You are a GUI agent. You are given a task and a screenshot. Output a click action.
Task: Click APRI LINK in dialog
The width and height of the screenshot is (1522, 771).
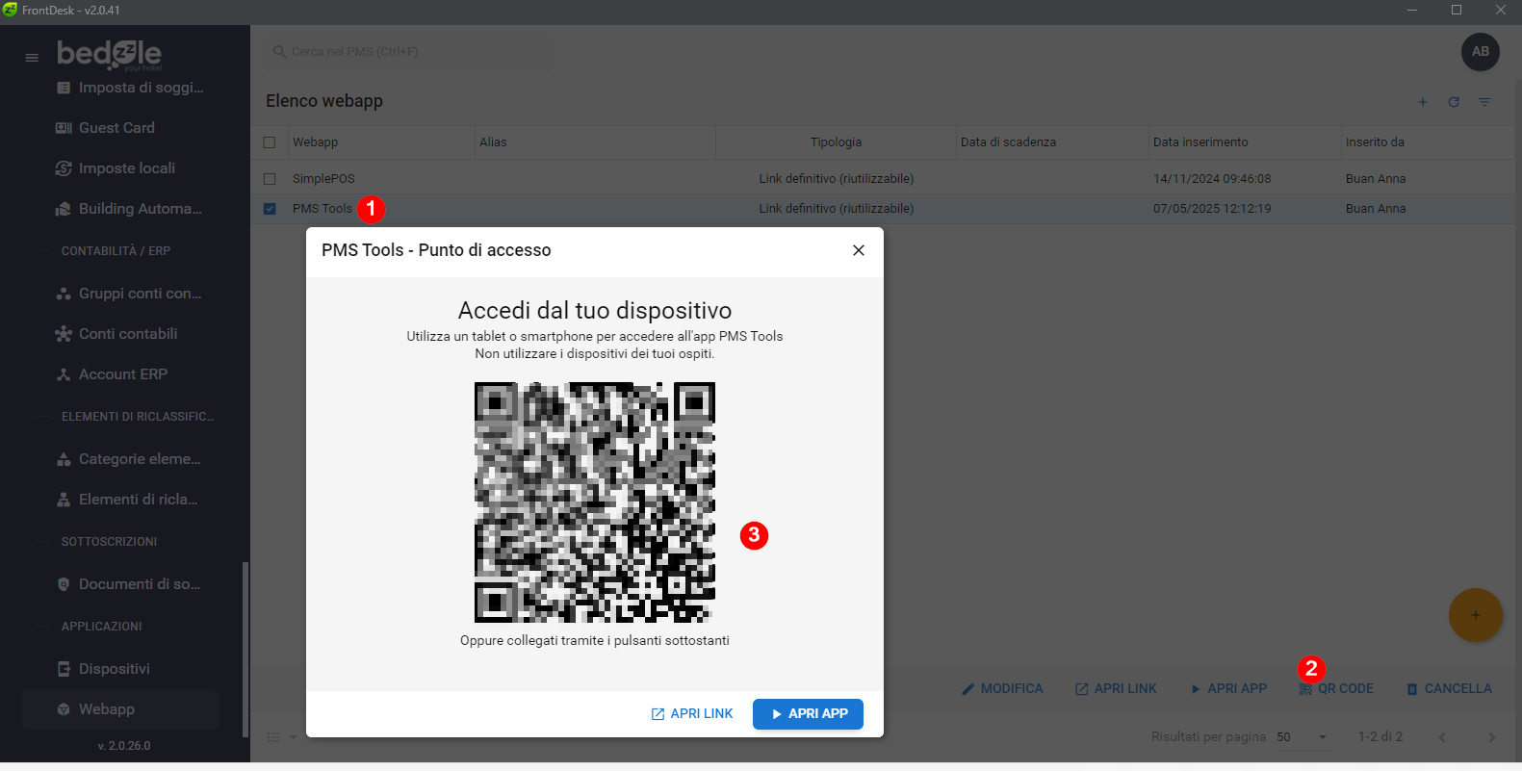coord(692,714)
